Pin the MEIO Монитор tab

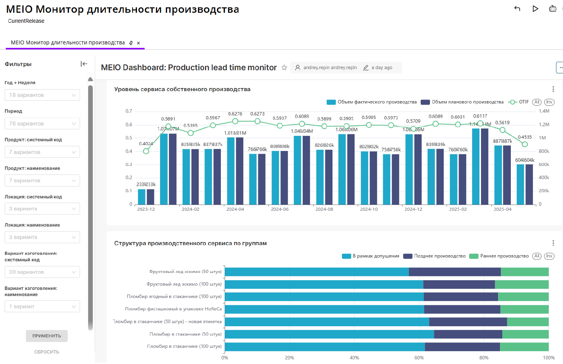(131, 43)
